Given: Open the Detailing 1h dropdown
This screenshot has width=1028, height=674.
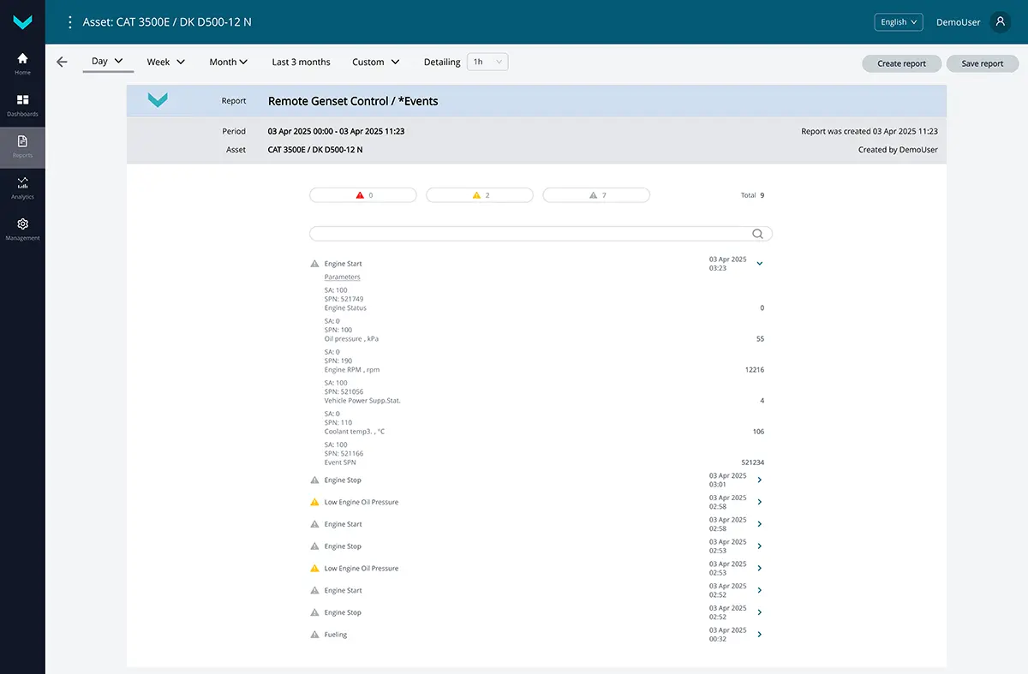Looking at the screenshot, I should pyautogui.click(x=487, y=62).
